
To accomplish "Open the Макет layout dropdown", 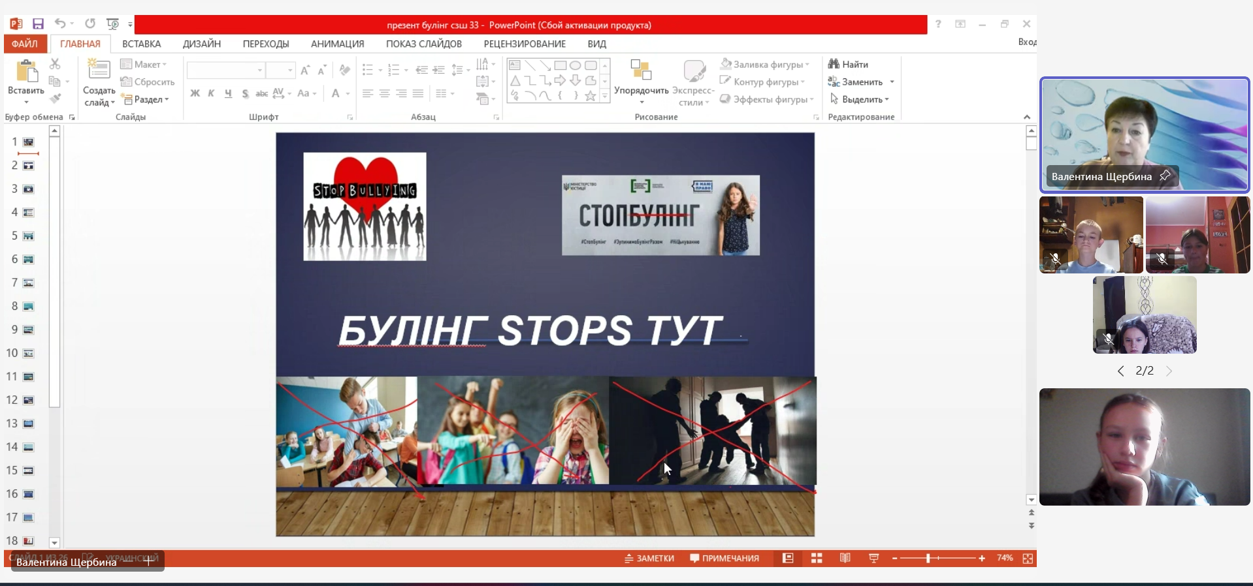I will (144, 64).
